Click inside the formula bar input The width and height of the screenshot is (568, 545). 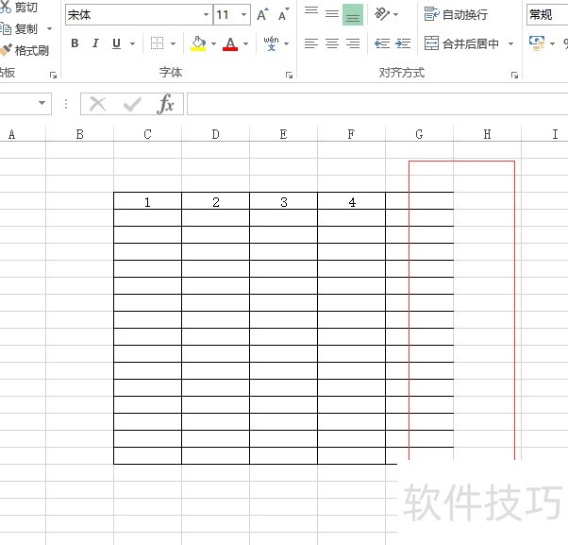pos(377,104)
